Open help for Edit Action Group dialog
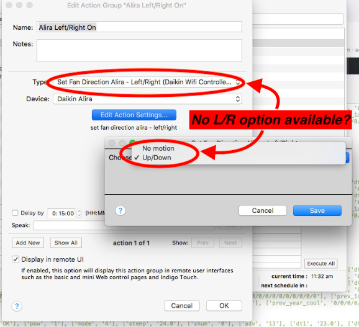Viewport: 359px width, 327px height. pyautogui.click(x=17, y=306)
